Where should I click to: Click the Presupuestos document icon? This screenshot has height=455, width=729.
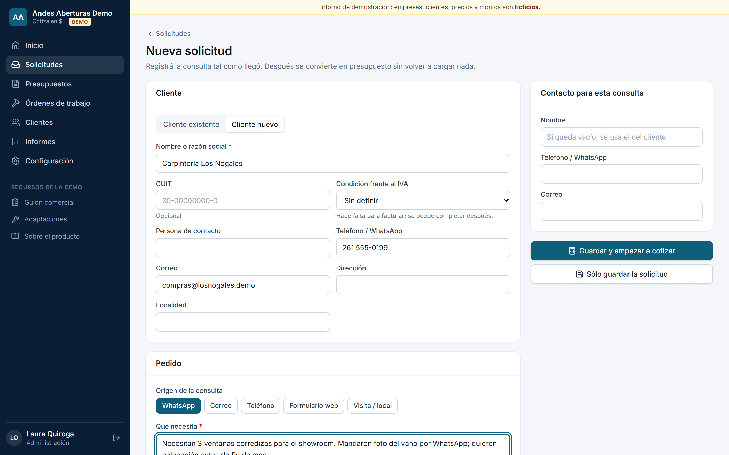(16, 84)
